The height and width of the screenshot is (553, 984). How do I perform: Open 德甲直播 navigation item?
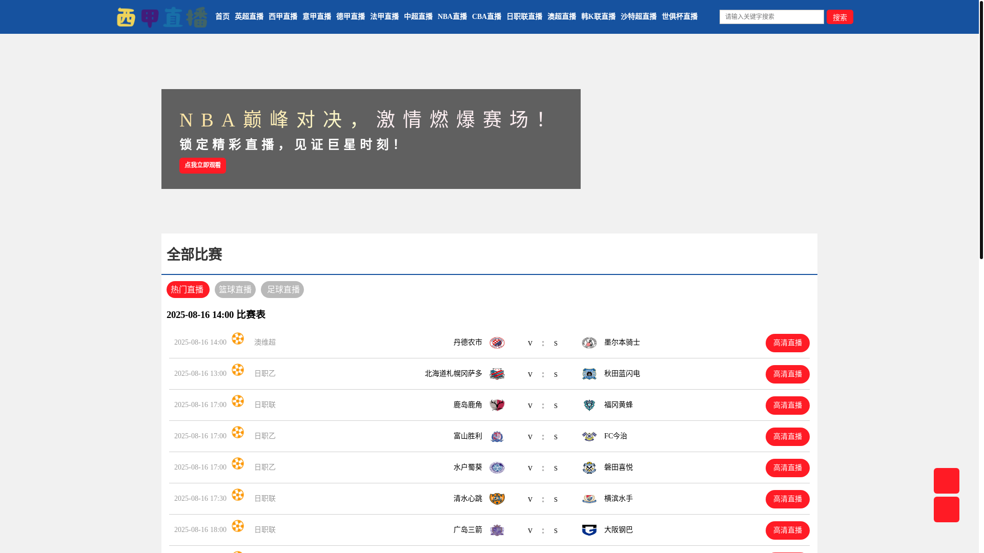point(351,16)
